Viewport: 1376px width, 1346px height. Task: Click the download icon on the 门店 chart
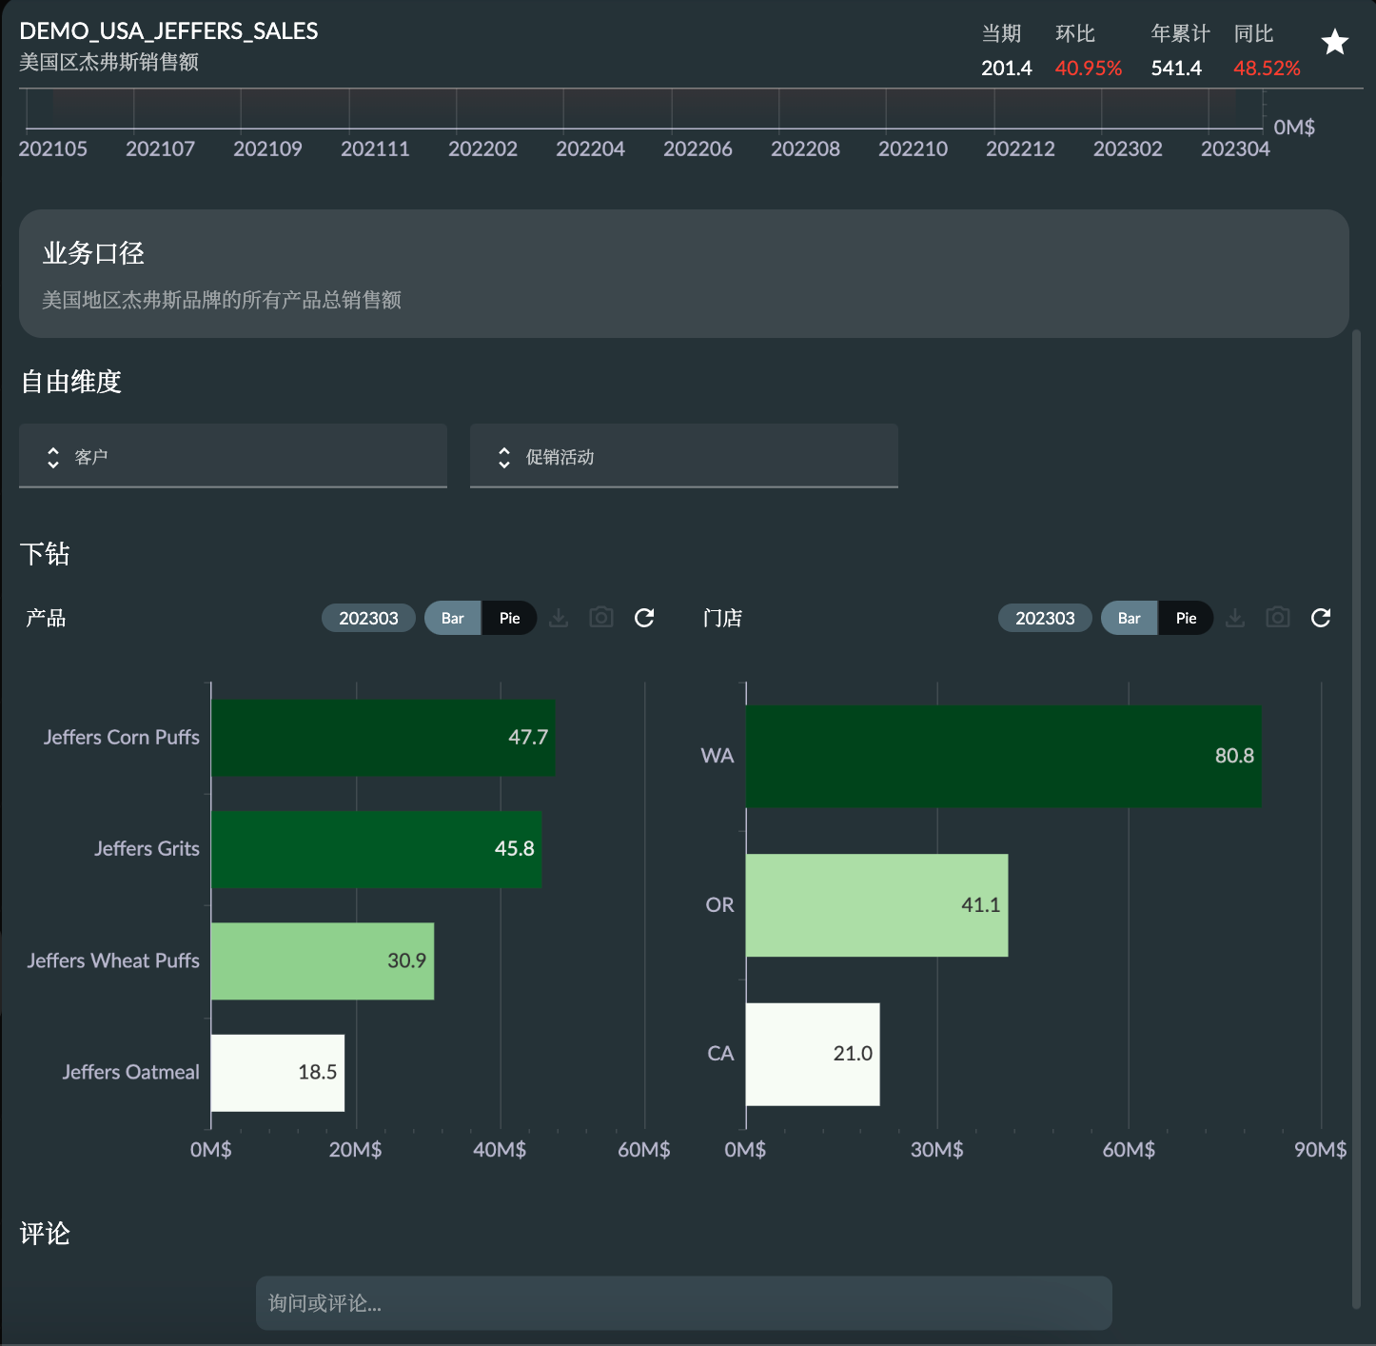pos(1235,618)
